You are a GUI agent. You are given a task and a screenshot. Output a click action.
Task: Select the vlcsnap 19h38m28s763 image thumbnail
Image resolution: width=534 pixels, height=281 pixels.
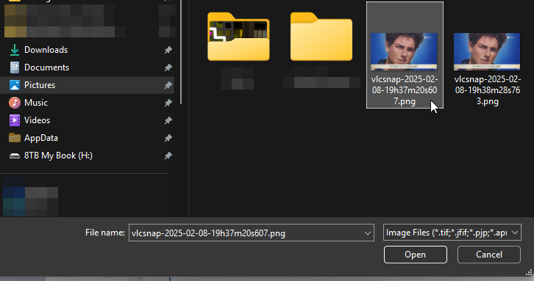coord(487,51)
